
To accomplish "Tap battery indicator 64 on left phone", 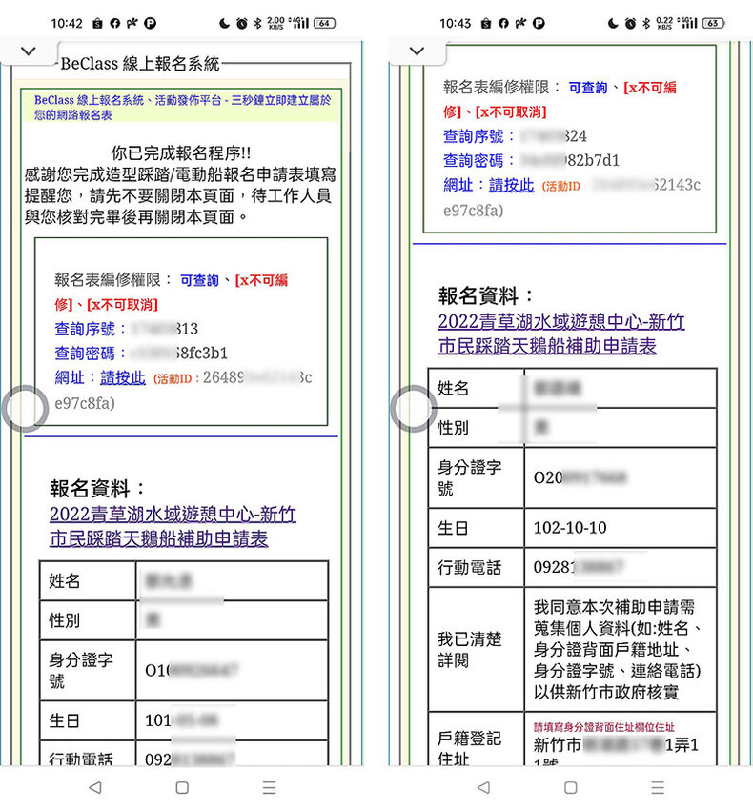I will click(x=325, y=23).
